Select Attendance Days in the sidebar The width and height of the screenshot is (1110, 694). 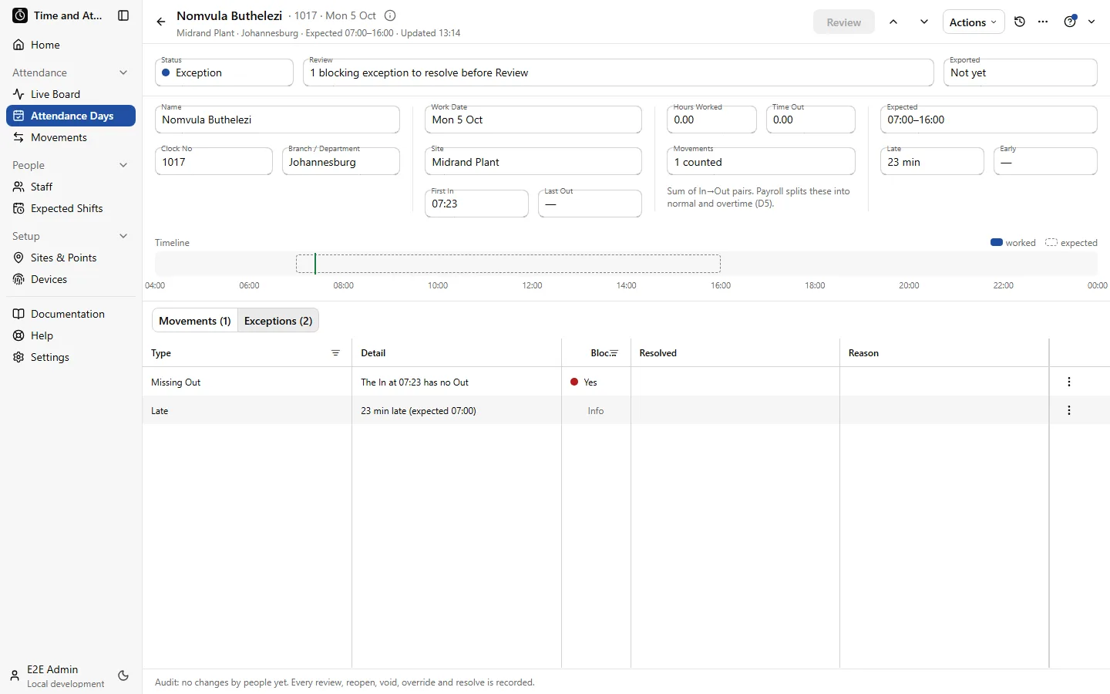point(71,116)
